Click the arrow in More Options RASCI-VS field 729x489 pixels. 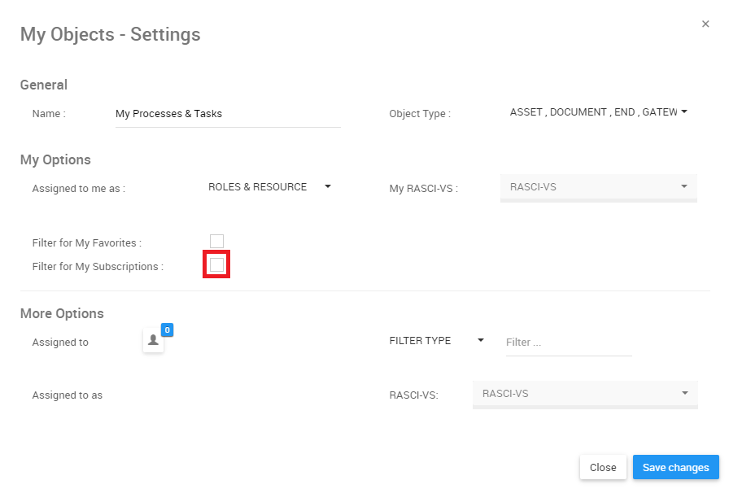[684, 394]
